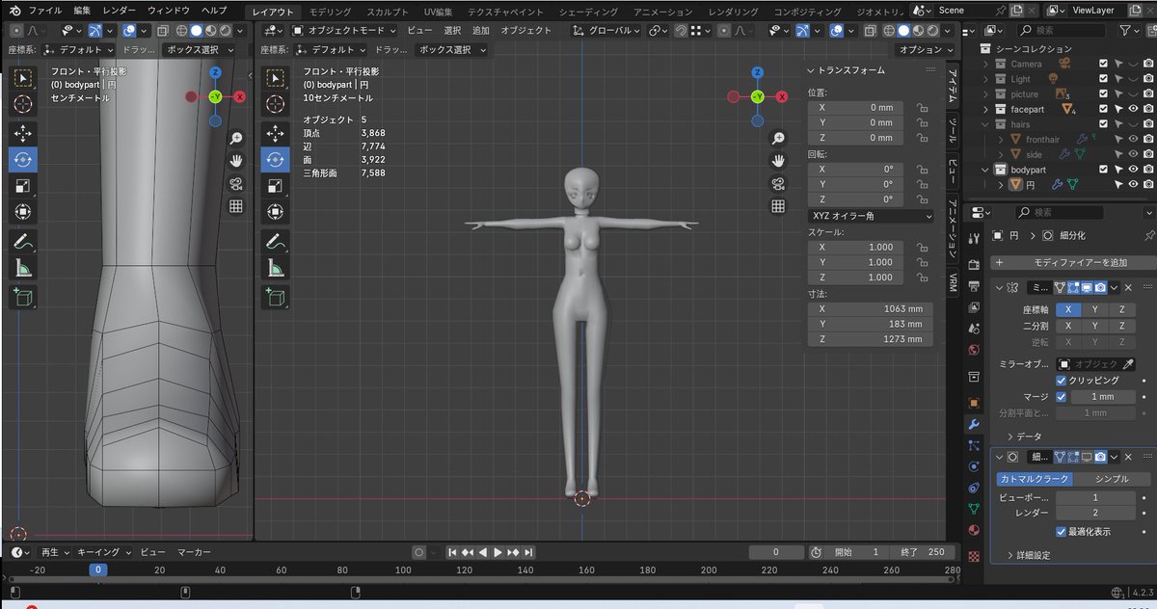Open the Object properties orange square tab
The image size is (1157, 609).
click(974, 403)
